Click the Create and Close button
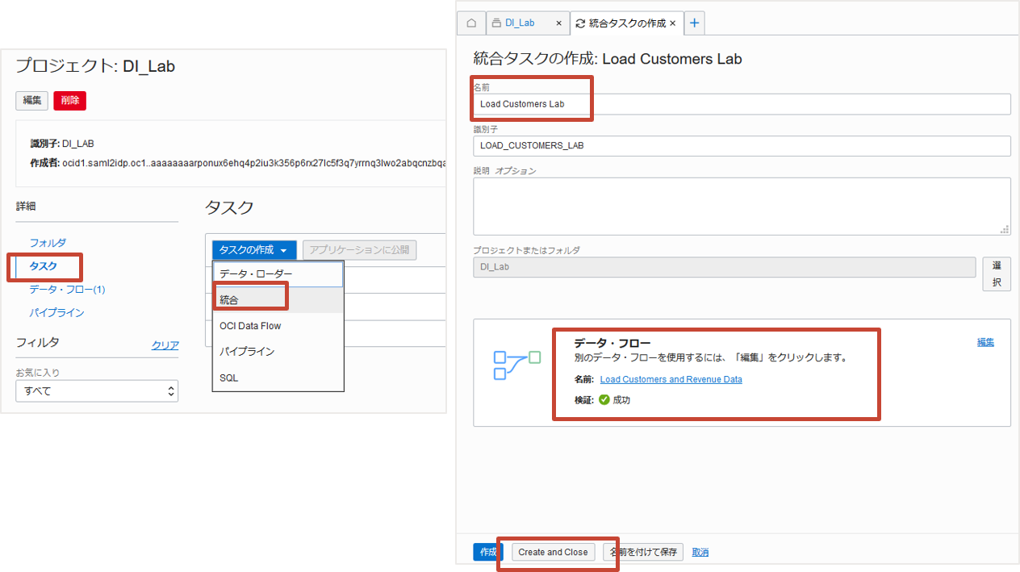 tap(552, 552)
